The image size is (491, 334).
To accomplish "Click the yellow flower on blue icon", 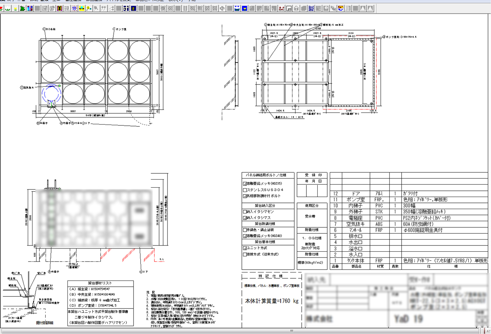I will point(244,8).
